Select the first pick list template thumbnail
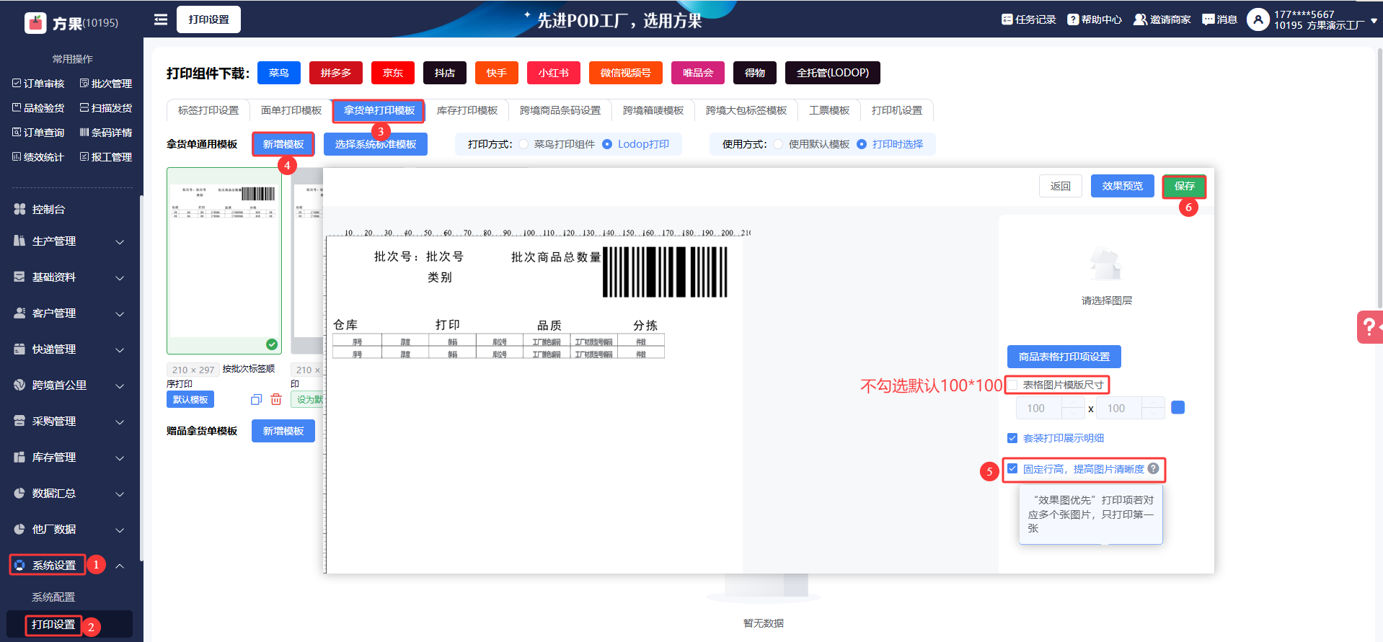The height and width of the screenshot is (642, 1383). pos(224,261)
